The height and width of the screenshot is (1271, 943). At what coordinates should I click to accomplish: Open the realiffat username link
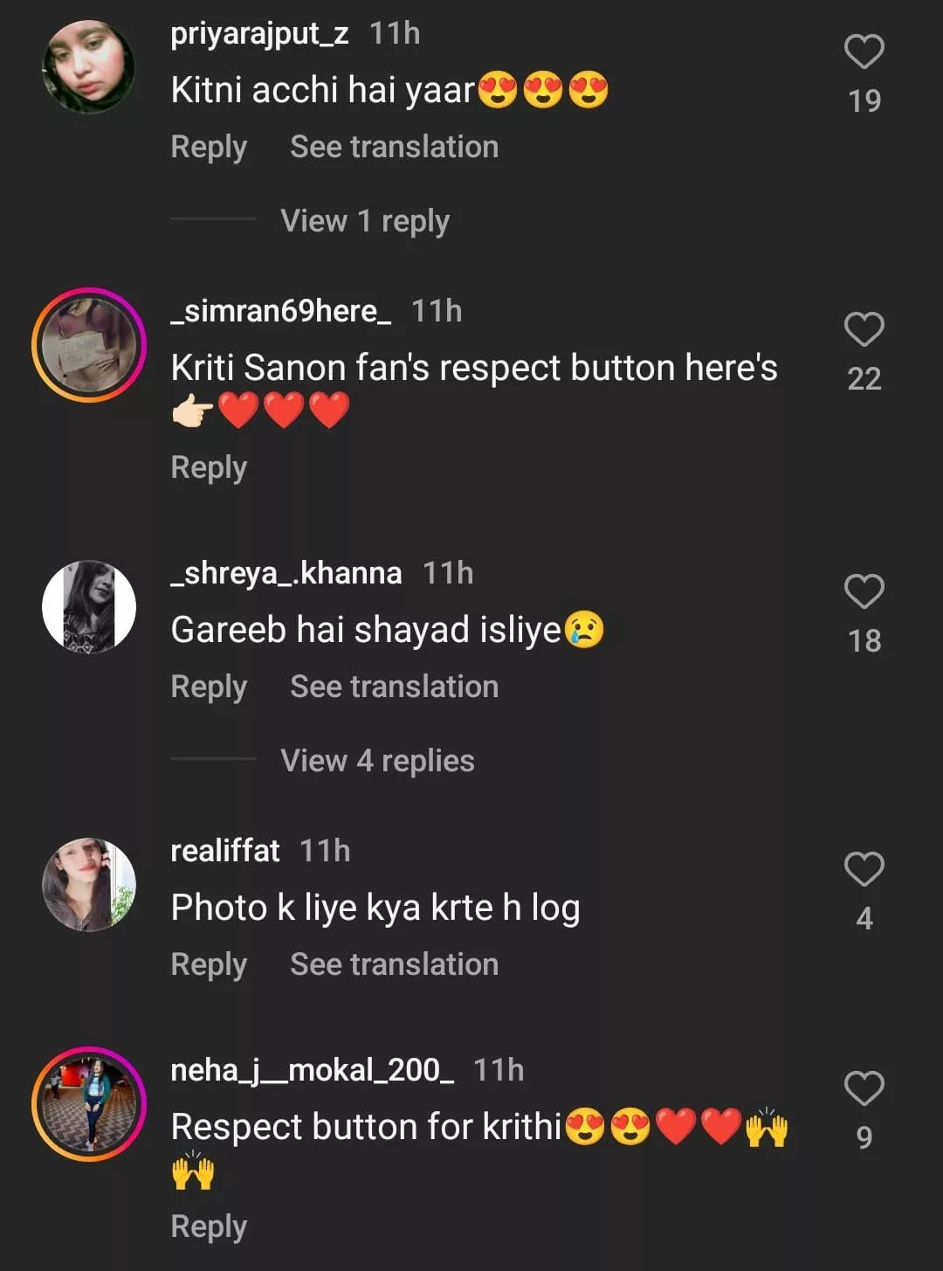tap(224, 851)
